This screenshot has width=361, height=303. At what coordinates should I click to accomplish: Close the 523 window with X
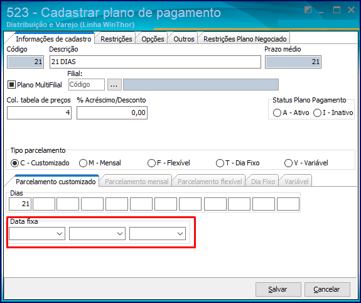351,10
